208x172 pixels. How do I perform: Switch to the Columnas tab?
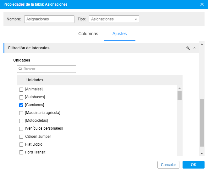point(88,34)
